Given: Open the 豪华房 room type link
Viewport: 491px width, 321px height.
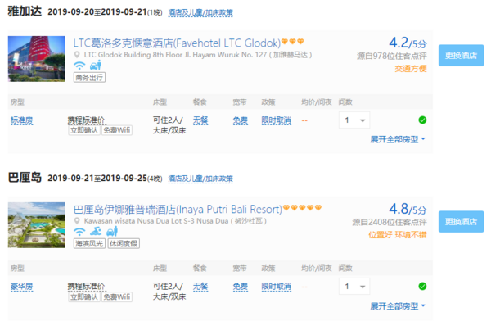Looking at the screenshot, I should (21, 287).
